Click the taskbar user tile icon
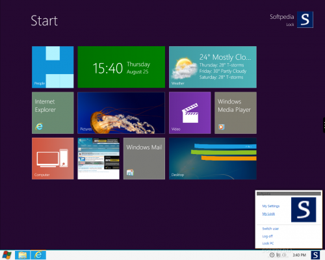 [x=315, y=255]
